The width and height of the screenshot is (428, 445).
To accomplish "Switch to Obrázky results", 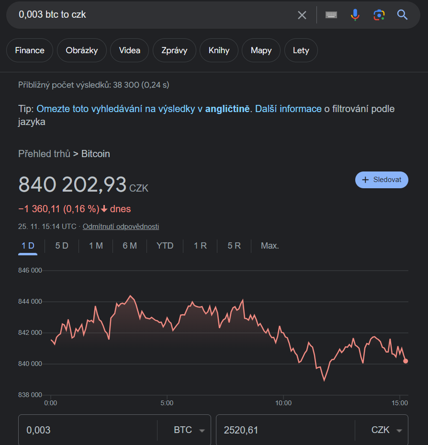I will [82, 50].
